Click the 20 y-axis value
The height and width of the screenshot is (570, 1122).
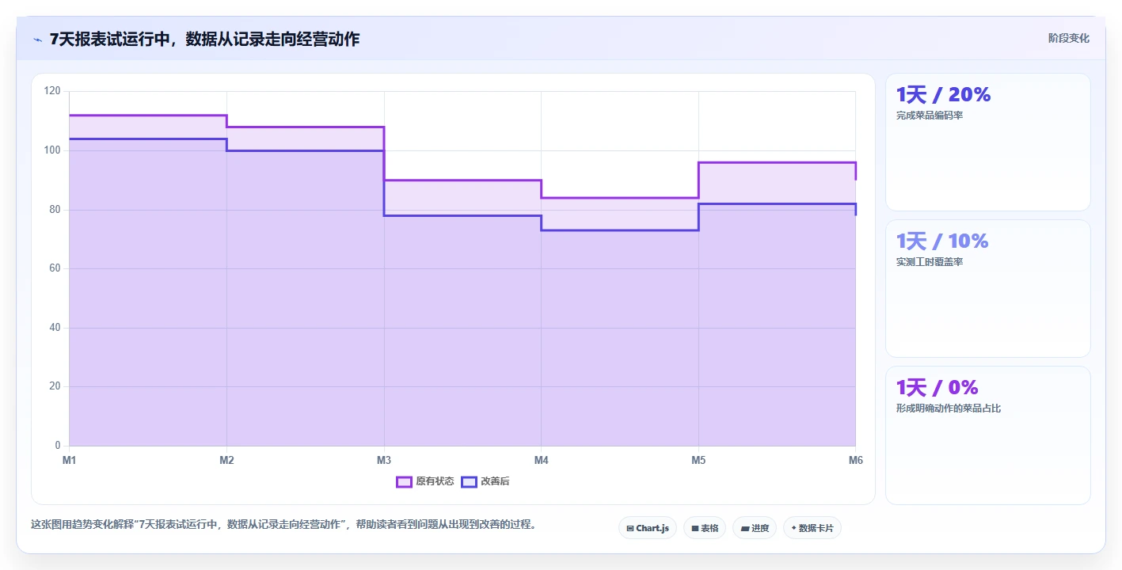pos(55,386)
